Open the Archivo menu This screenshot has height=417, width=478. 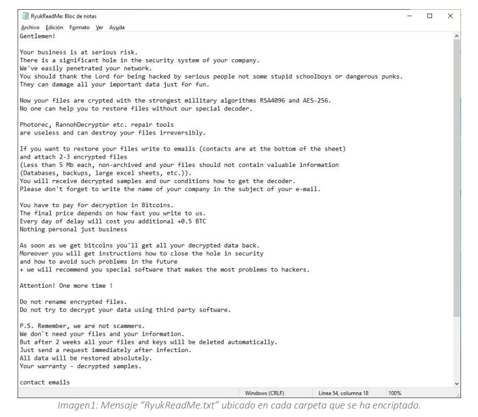point(30,27)
